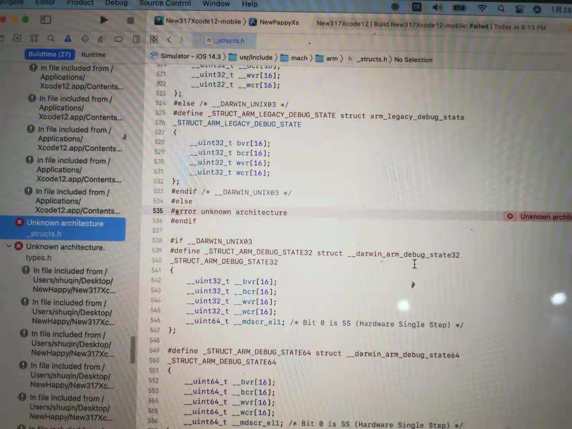Click red error icon beside types.h issue
This screenshot has width=572, height=429.
tap(19, 246)
